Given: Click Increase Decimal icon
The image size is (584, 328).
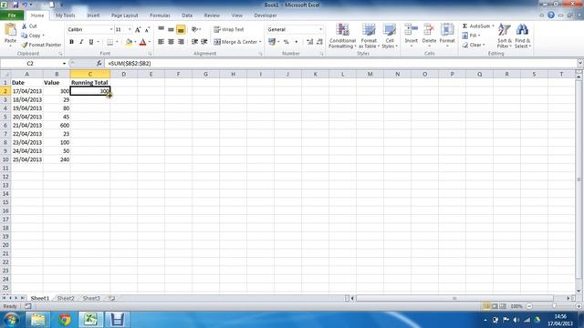Looking at the screenshot, I should 309,42.
